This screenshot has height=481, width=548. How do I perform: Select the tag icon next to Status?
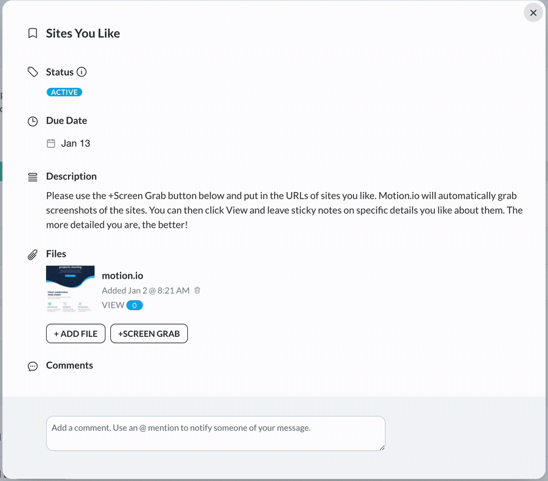pyautogui.click(x=33, y=71)
